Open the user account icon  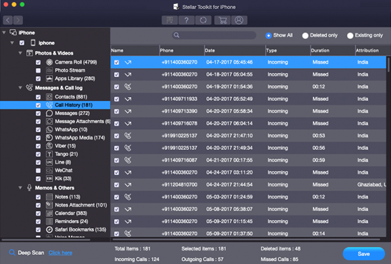pos(239,20)
